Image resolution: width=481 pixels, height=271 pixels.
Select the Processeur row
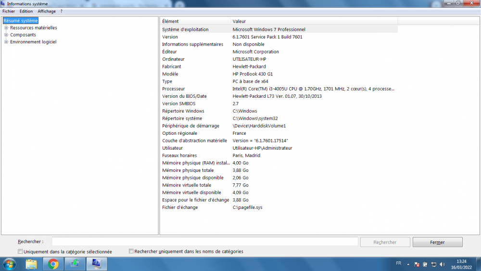279,89
